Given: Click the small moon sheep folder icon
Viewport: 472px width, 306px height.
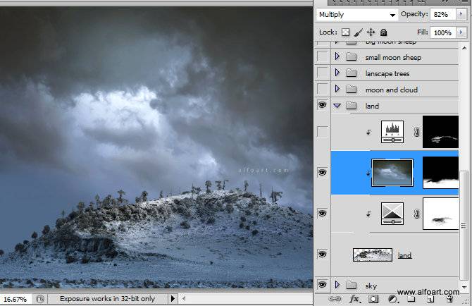Looking at the screenshot, I should point(352,57).
